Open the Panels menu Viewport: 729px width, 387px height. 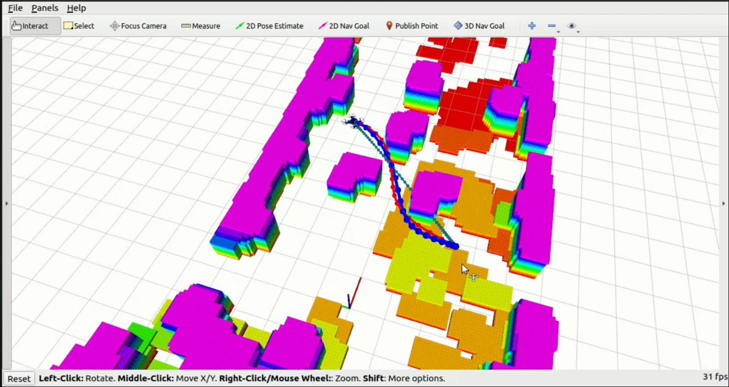(x=45, y=8)
